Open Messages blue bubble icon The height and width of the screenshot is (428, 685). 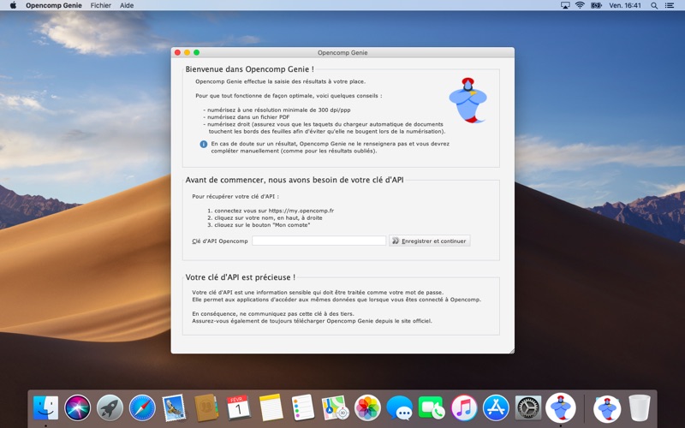[x=399, y=408]
